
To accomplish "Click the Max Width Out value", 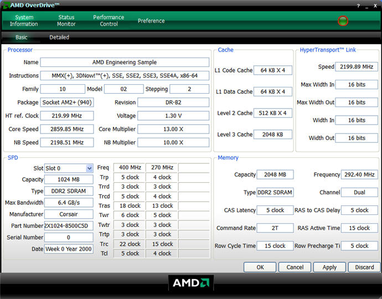I will (x=357, y=102).
